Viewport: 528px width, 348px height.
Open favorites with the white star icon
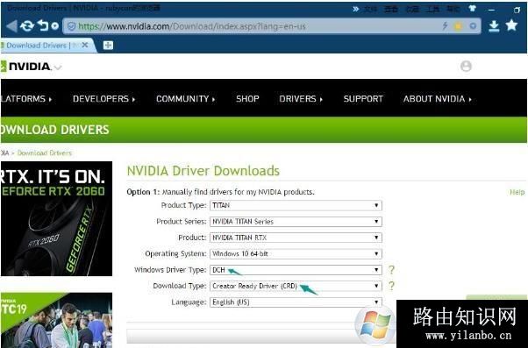coord(511,25)
